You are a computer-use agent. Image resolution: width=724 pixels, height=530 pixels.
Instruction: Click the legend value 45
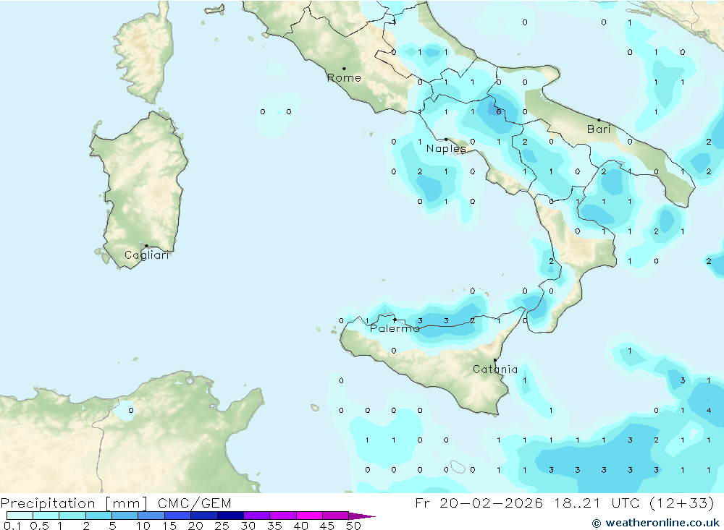coord(327,526)
